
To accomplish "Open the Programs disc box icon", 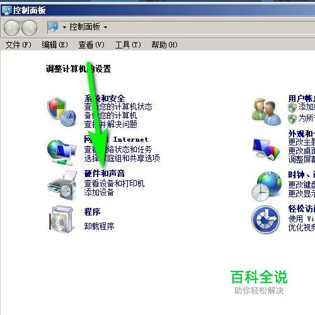I will coord(61,219).
